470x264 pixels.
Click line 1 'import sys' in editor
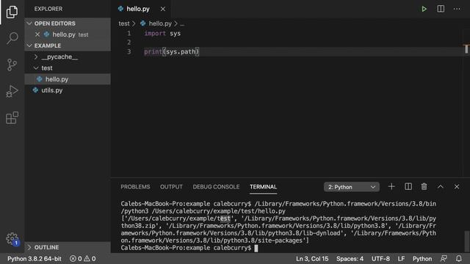pos(162,34)
